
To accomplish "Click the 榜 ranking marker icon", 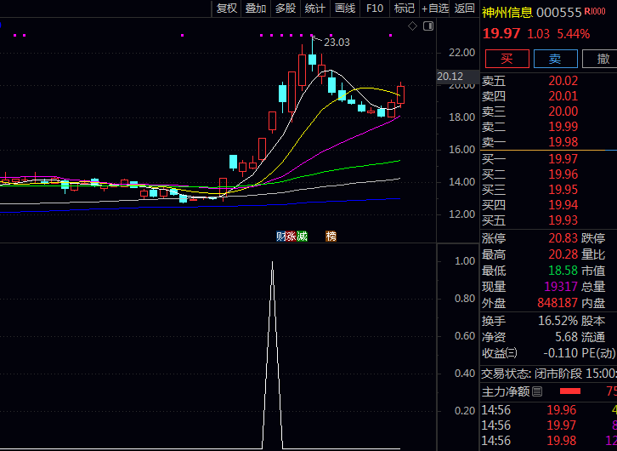I will tap(331, 237).
